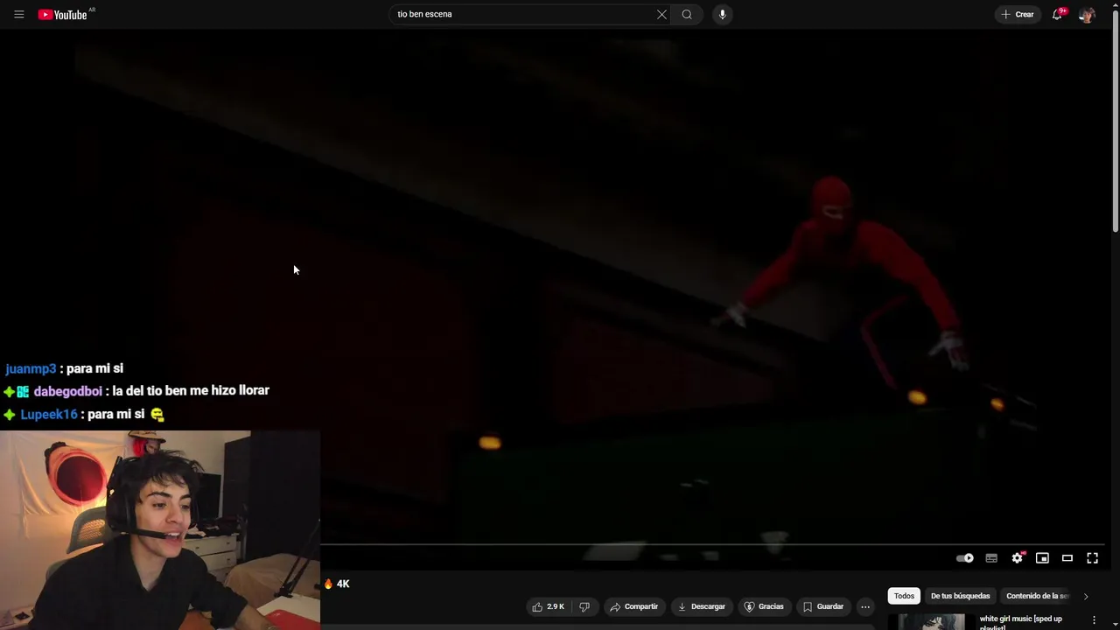Switch to theater mode
The image size is (1120, 630).
tap(1067, 558)
